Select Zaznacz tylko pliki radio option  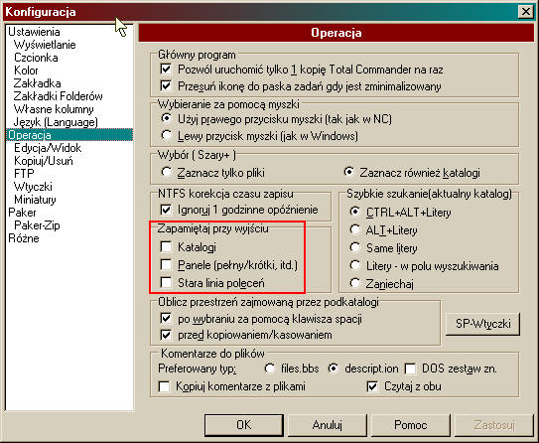pos(167,172)
